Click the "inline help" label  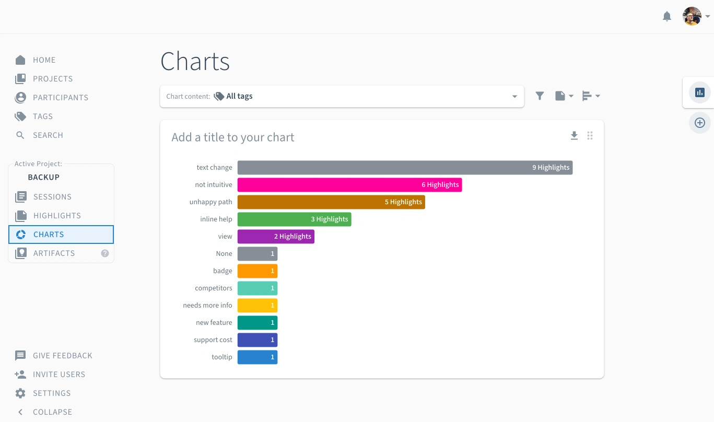[x=216, y=219]
